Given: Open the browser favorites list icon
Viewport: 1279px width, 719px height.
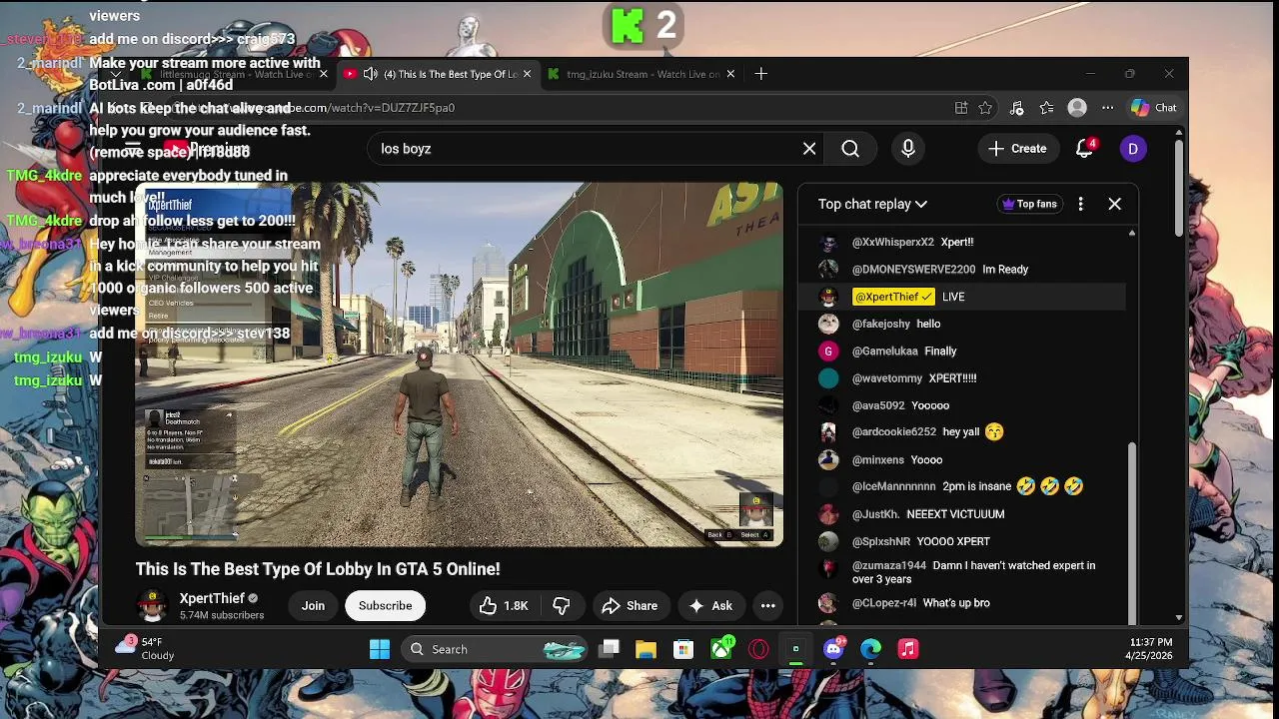Looking at the screenshot, I should pos(1046,108).
